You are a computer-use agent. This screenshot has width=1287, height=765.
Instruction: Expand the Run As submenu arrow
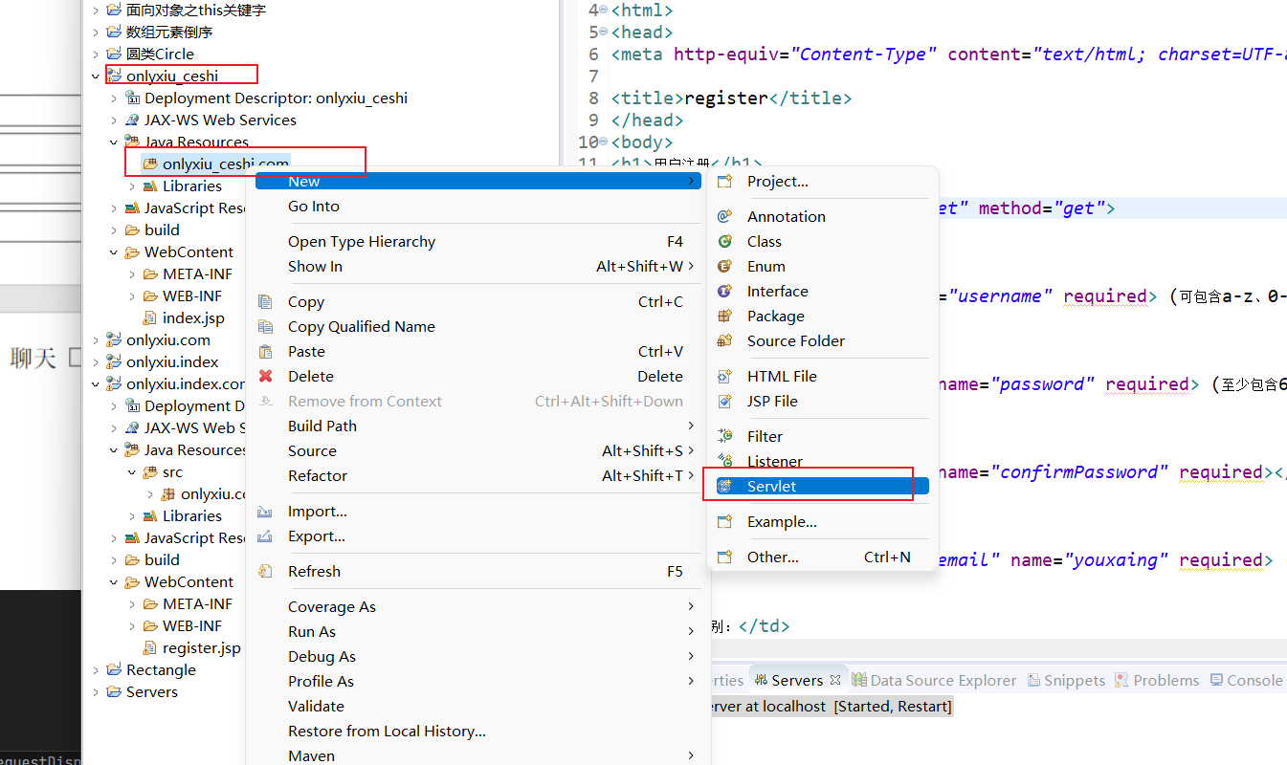click(690, 631)
